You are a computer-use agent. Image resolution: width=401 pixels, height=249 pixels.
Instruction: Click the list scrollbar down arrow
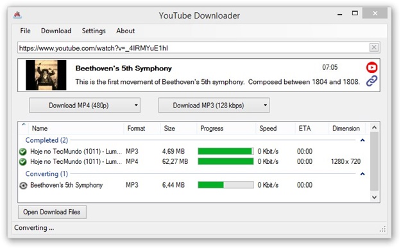pos(375,197)
